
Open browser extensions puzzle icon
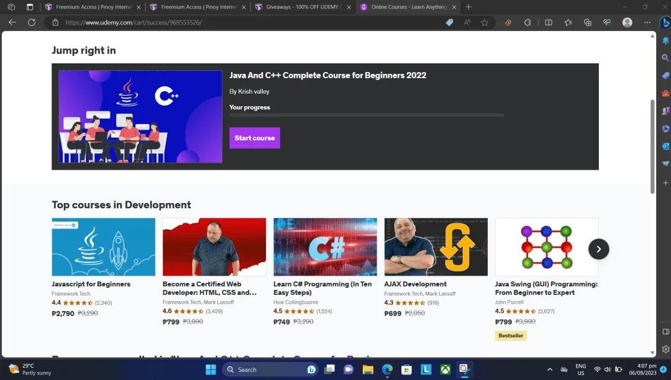click(527, 22)
